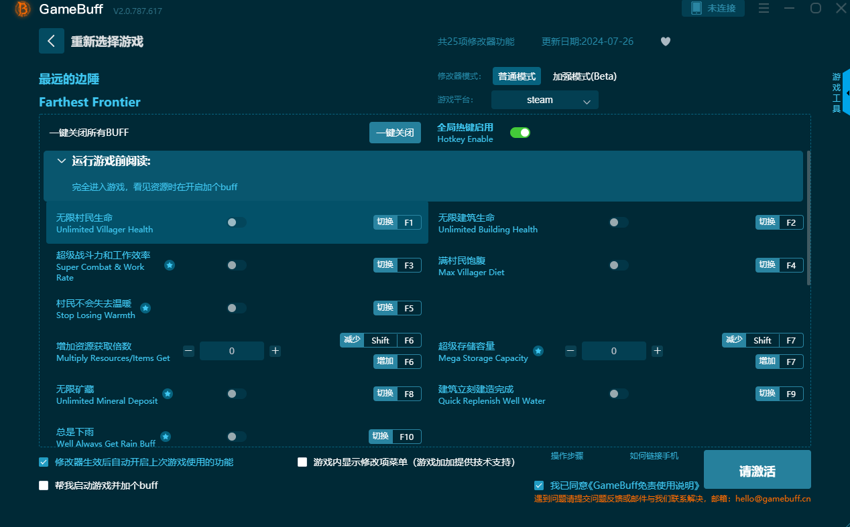This screenshot has width=850, height=527.
Task: Click the 更新日期:2024-07-26 text
Action: click(587, 42)
